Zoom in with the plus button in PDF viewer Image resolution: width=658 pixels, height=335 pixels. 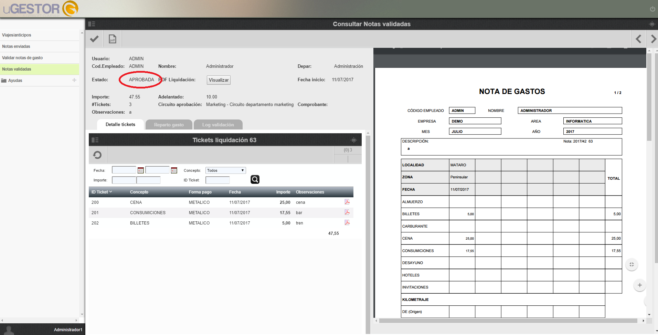tap(640, 285)
